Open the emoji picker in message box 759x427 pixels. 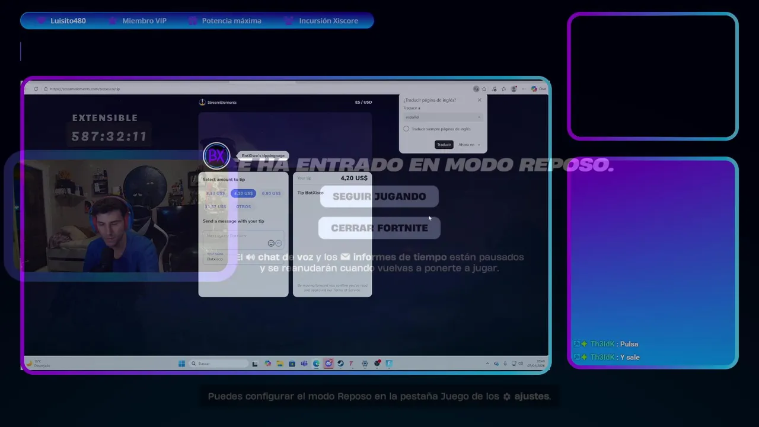(271, 243)
